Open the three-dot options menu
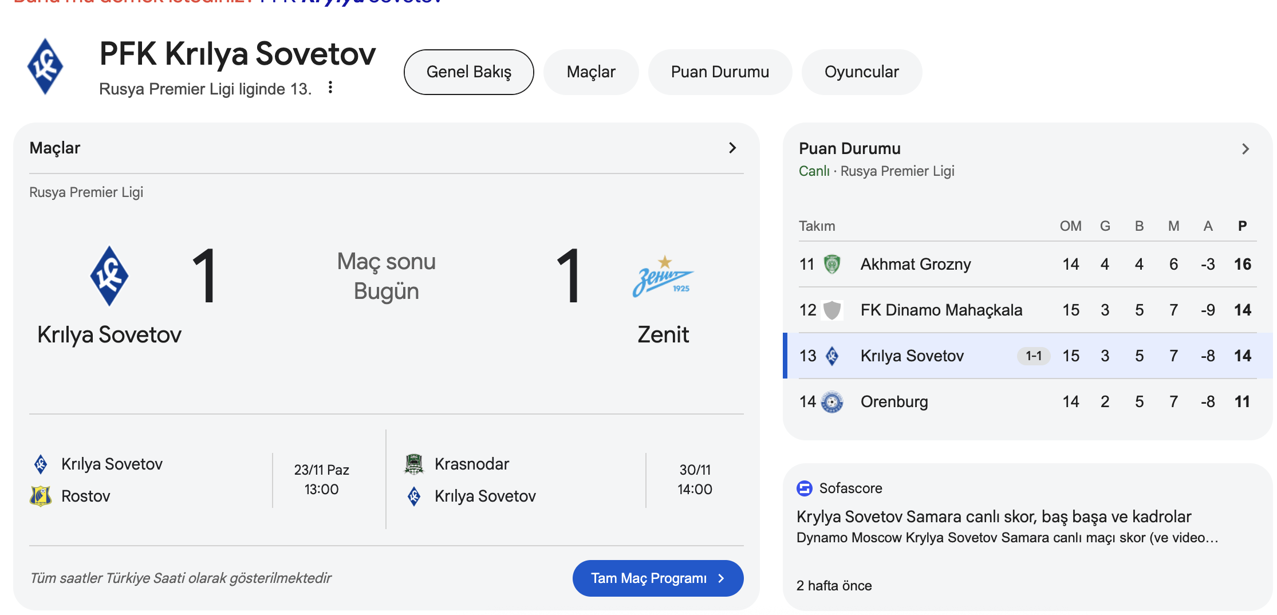Screen dimensions: 1277x615 [330, 88]
